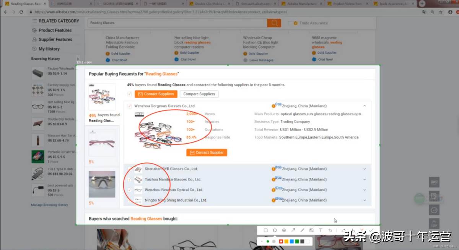The width and height of the screenshot is (459, 250).
Task: Click the Contact Suppliers orange button
Action: pos(156,94)
